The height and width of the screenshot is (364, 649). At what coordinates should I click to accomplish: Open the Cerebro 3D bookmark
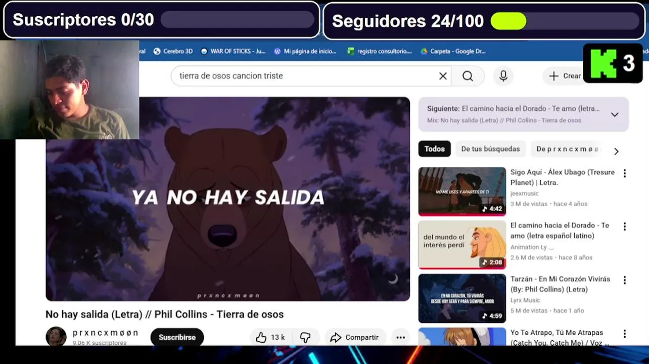(x=173, y=51)
